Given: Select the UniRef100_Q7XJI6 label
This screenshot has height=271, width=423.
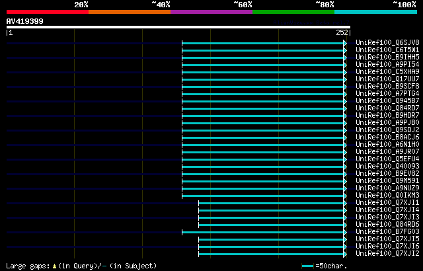Looking at the screenshot, I should click(x=387, y=247).
